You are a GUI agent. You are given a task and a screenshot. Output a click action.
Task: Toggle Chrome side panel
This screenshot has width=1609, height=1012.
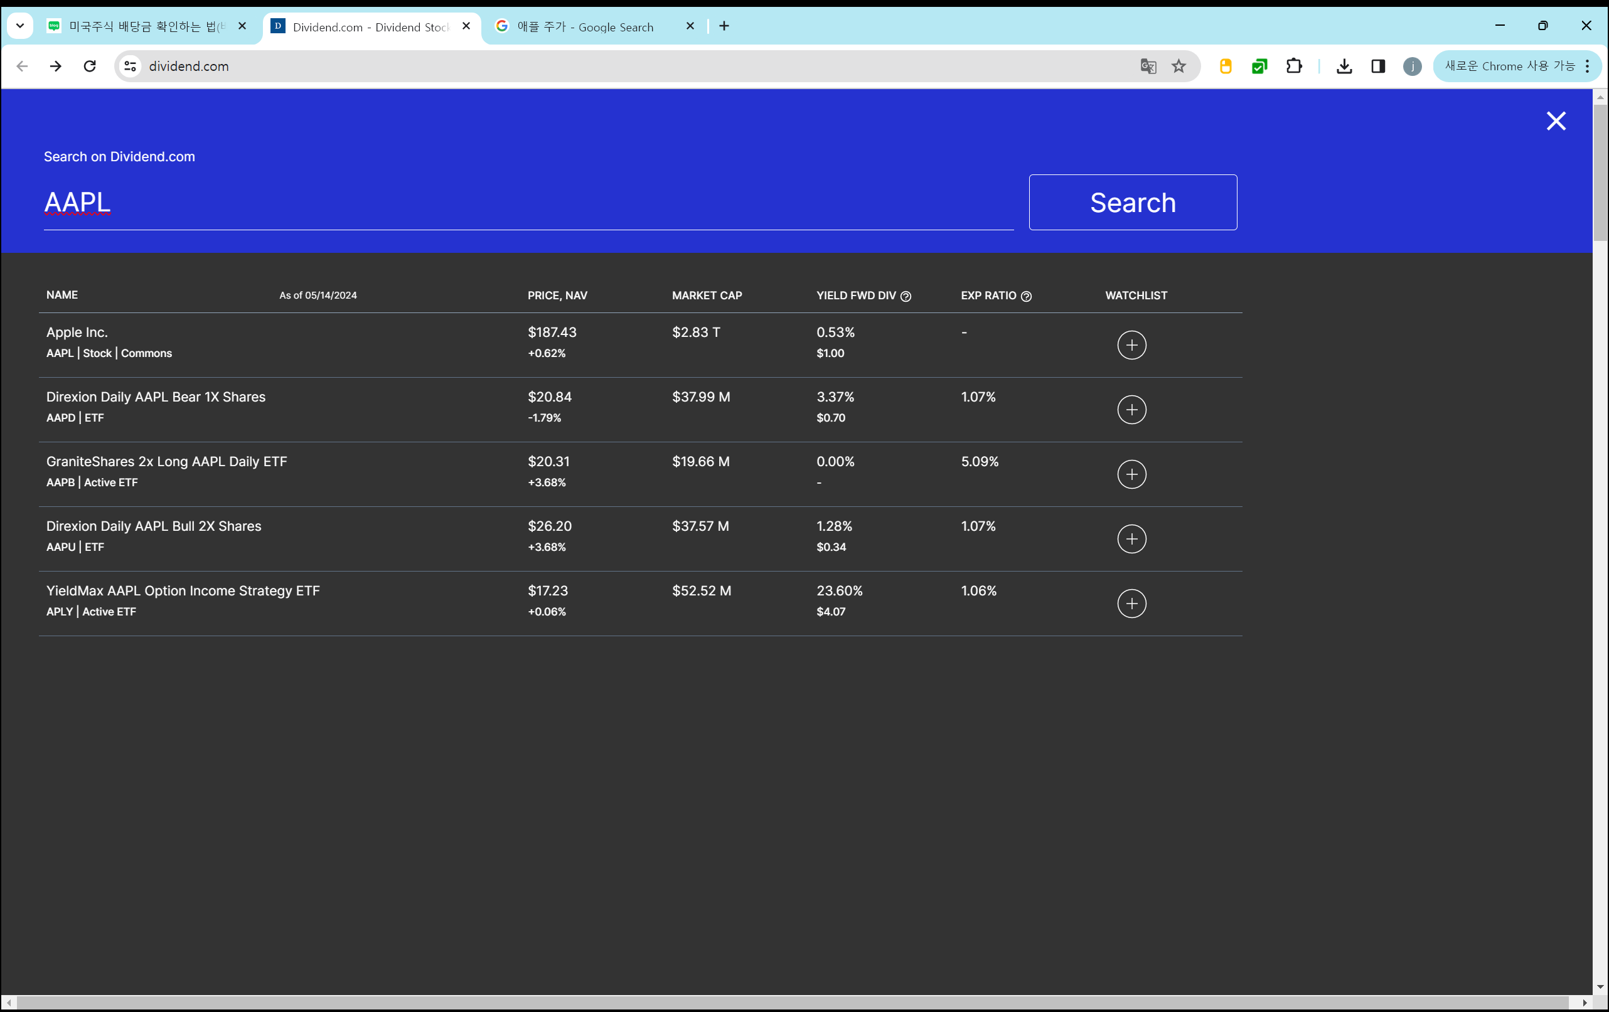click(x=1378, y=66)
